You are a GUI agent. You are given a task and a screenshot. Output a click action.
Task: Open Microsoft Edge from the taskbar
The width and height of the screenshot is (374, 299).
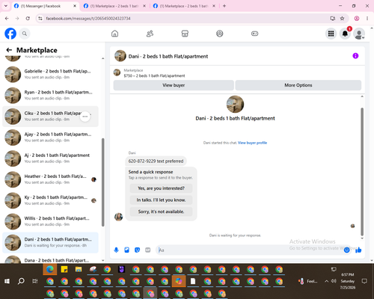pos(50,269)
